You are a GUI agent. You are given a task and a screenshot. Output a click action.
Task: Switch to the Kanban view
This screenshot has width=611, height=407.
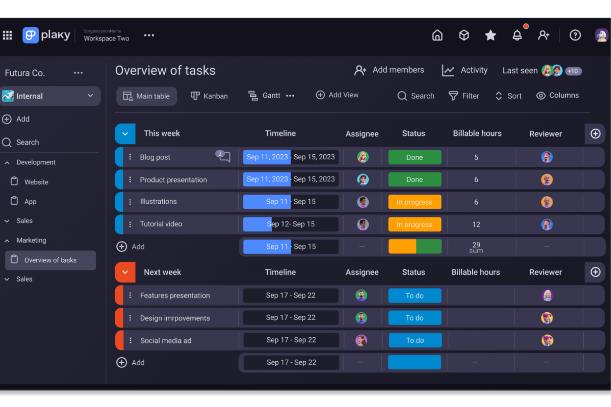(x=209, y=96)
